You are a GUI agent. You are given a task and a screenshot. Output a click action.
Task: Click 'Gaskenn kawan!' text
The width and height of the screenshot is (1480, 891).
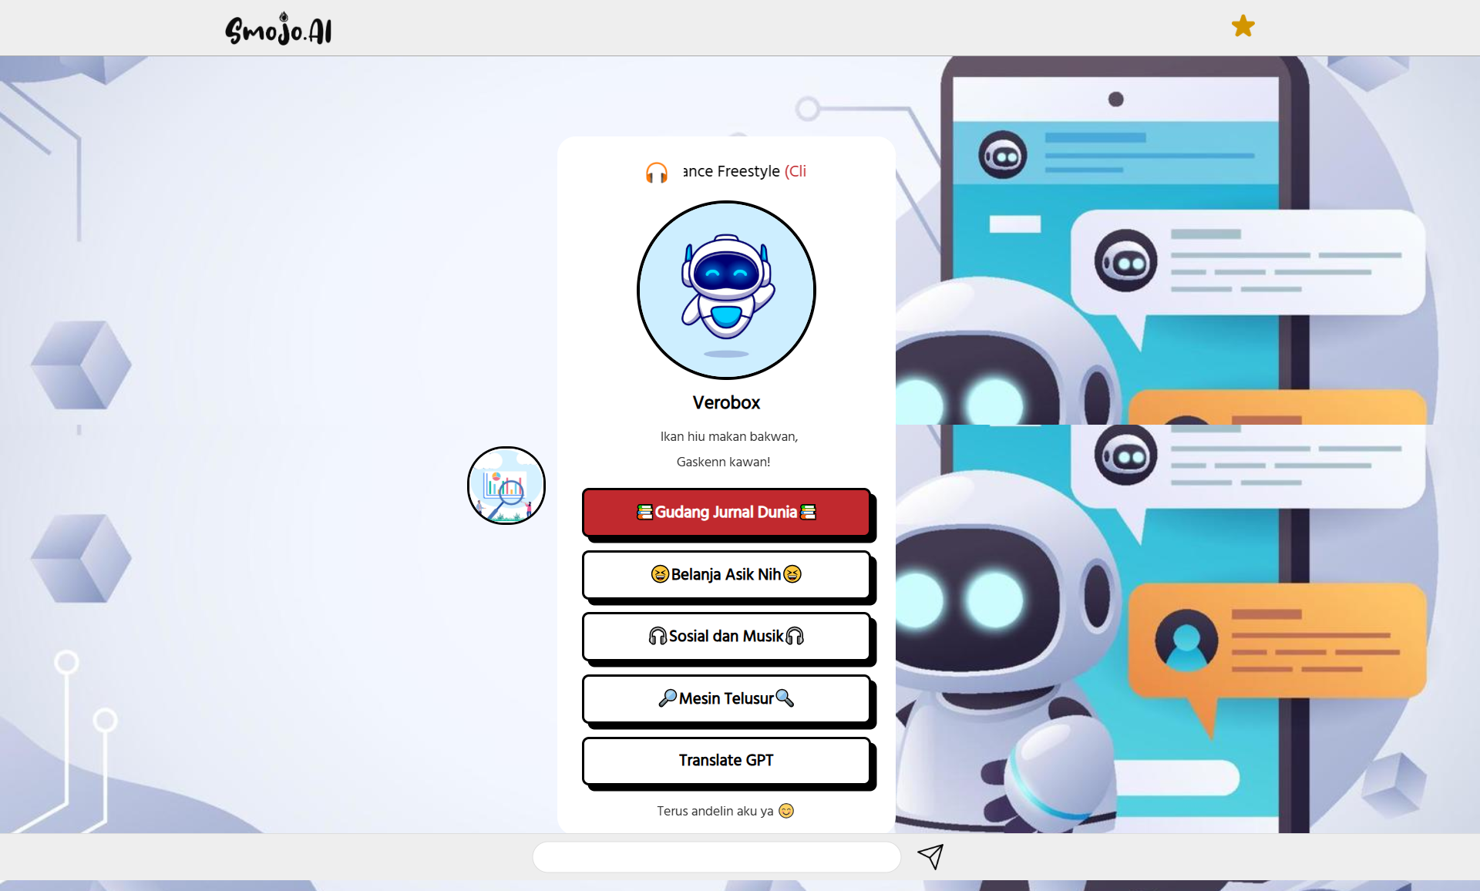(723, 462)
